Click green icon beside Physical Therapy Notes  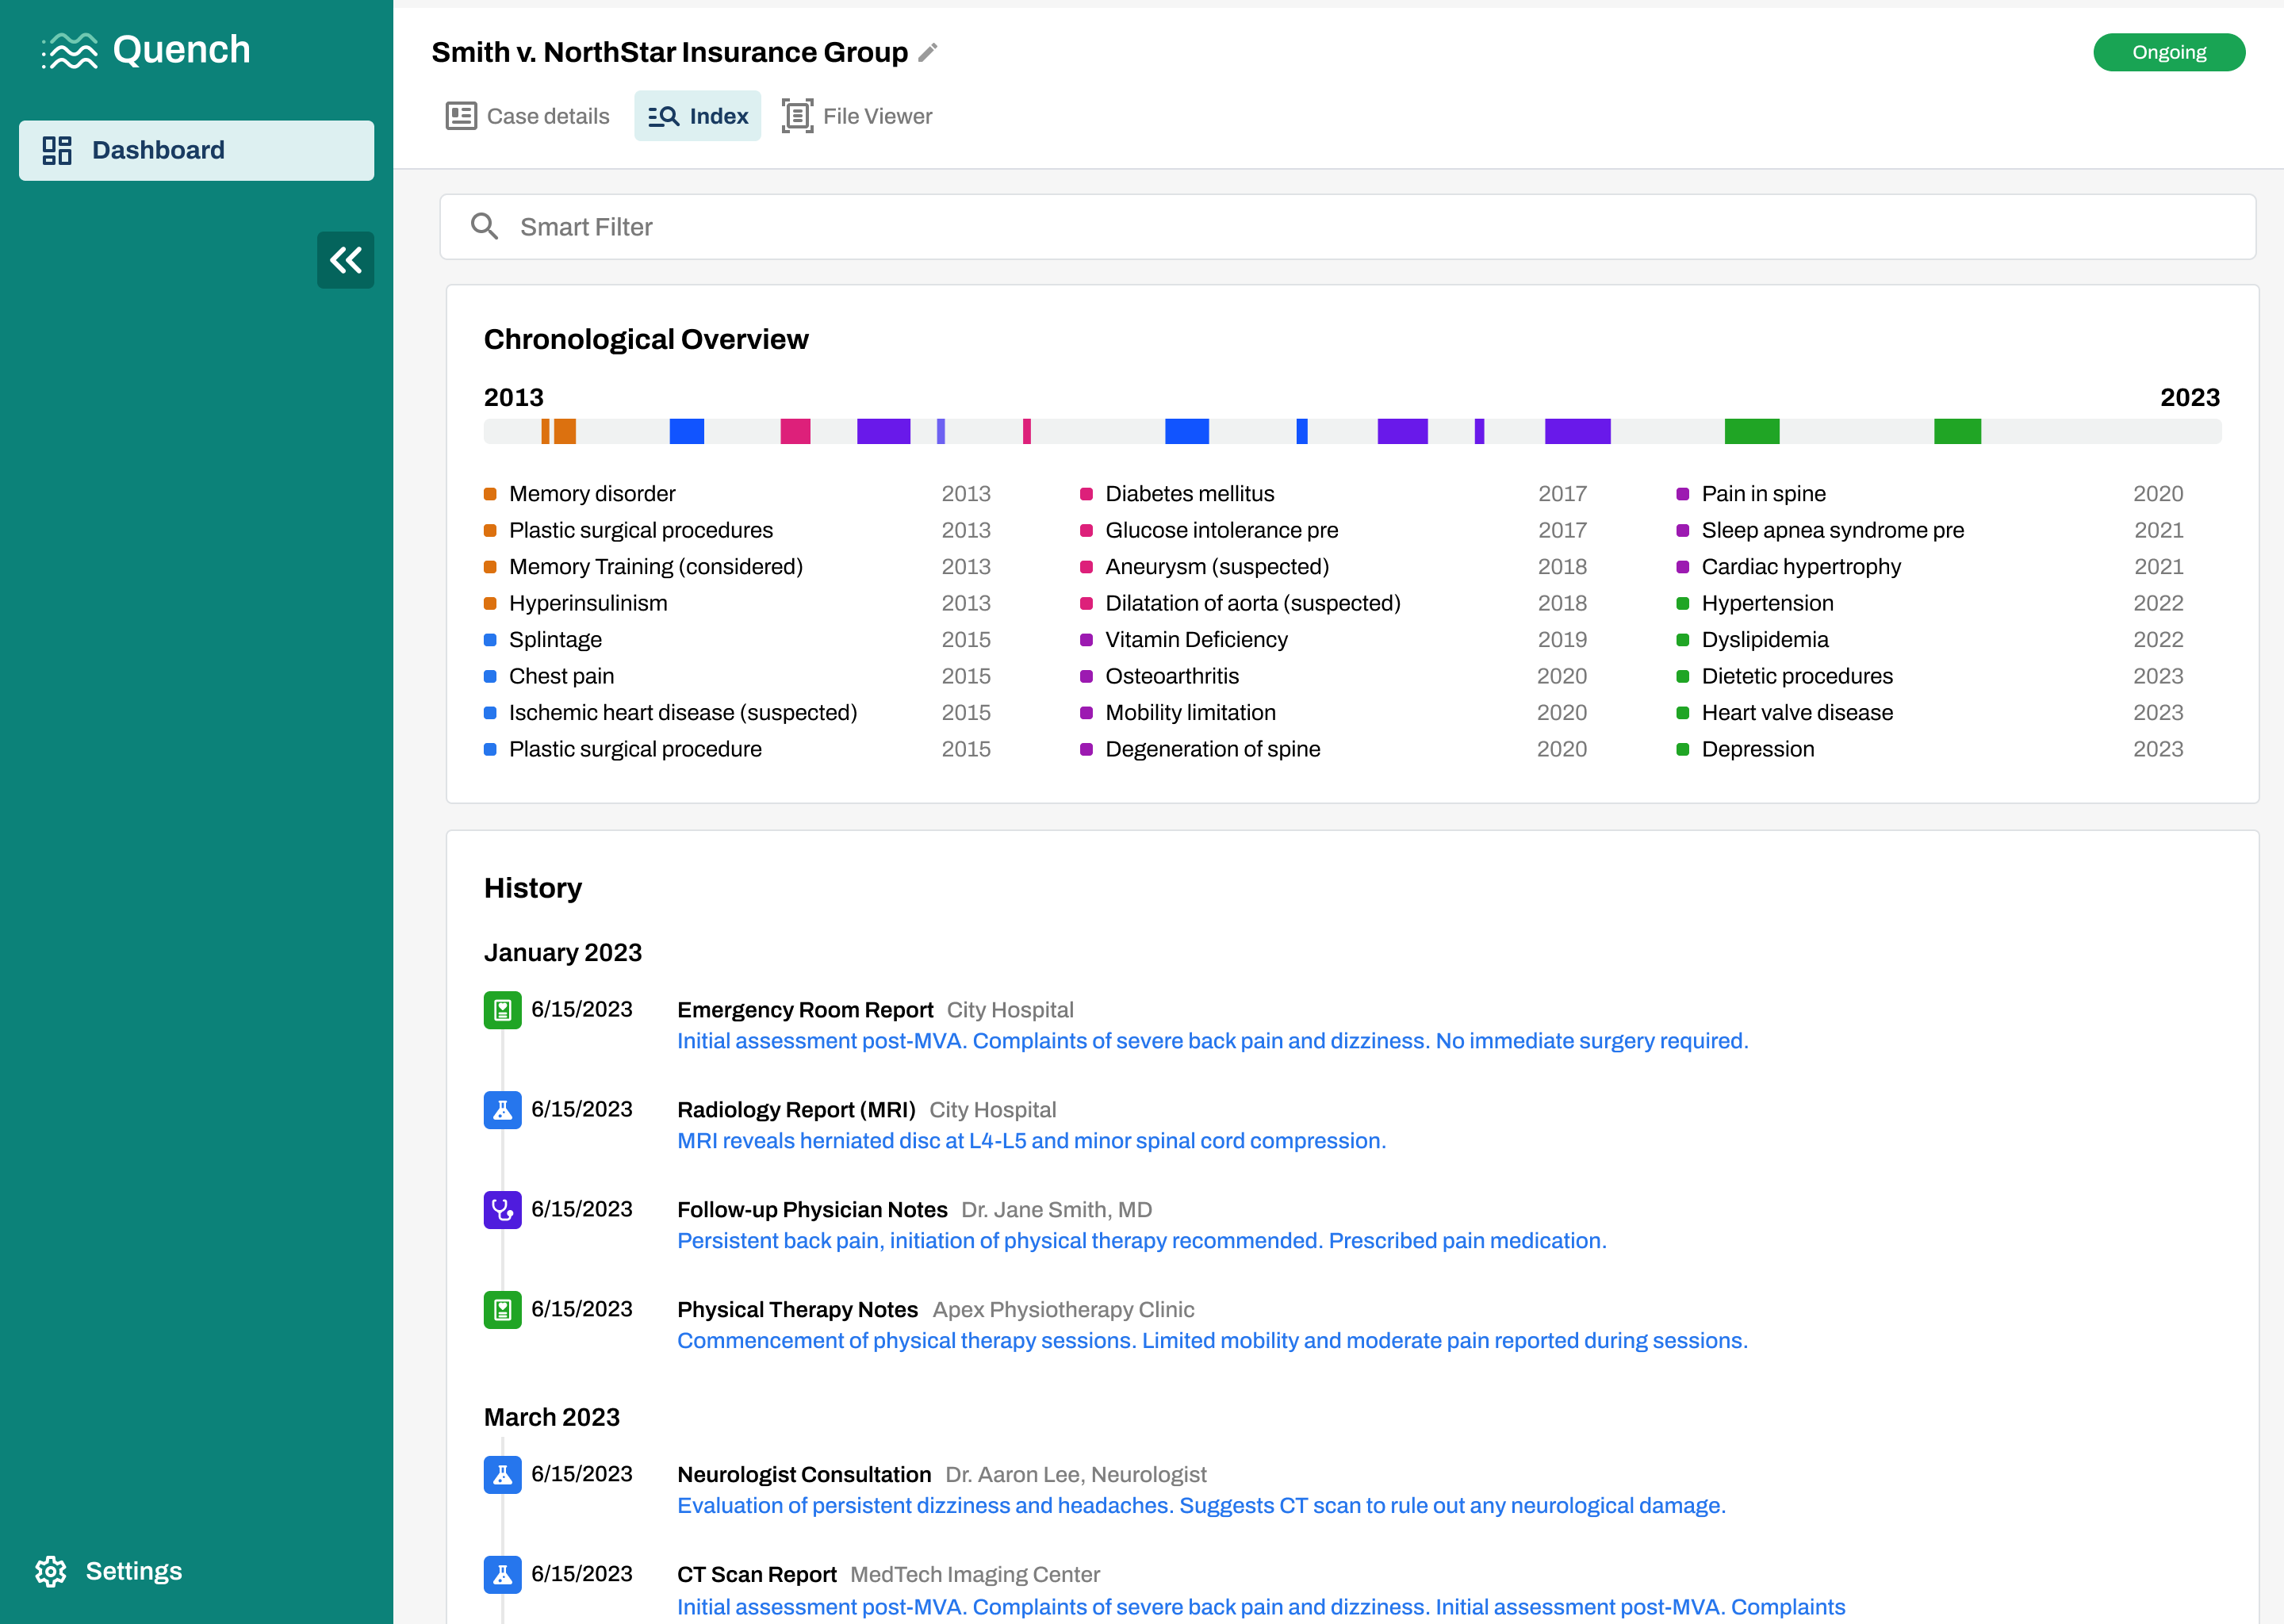click(502, 1310)
